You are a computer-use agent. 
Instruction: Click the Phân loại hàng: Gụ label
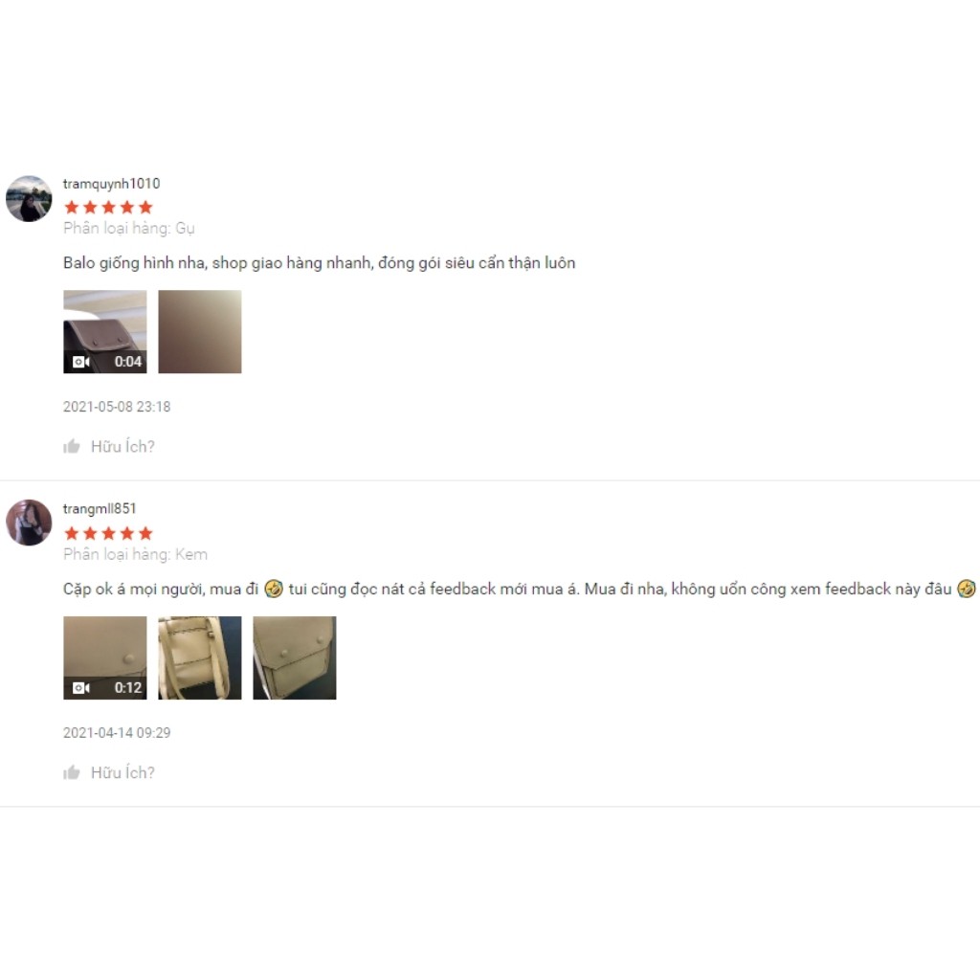(129, 229)
